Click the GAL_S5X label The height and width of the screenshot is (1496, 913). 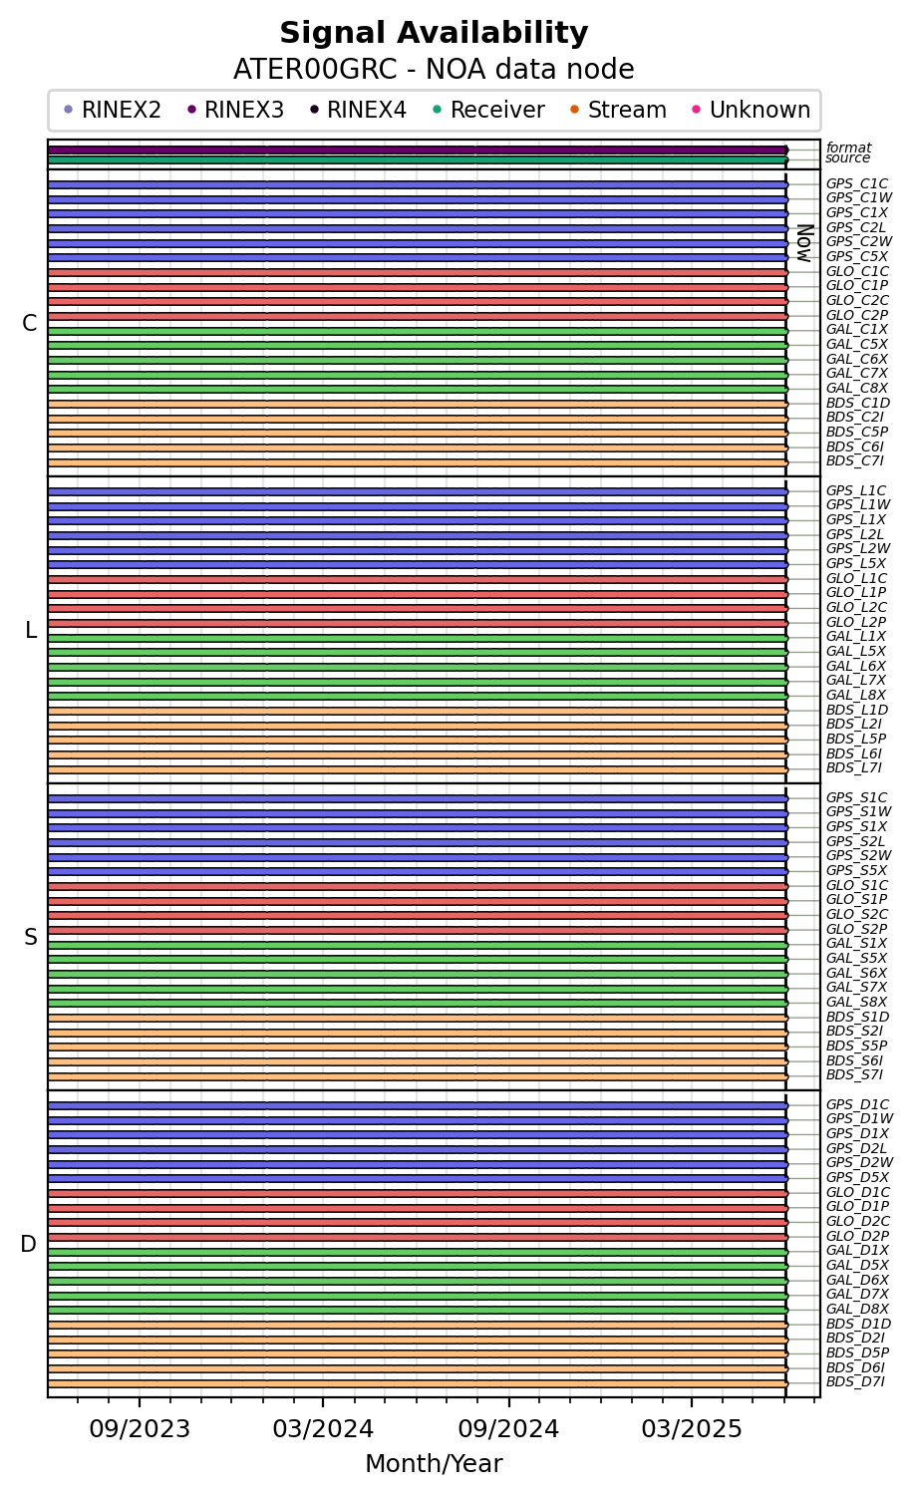click(x=857, y=958)
